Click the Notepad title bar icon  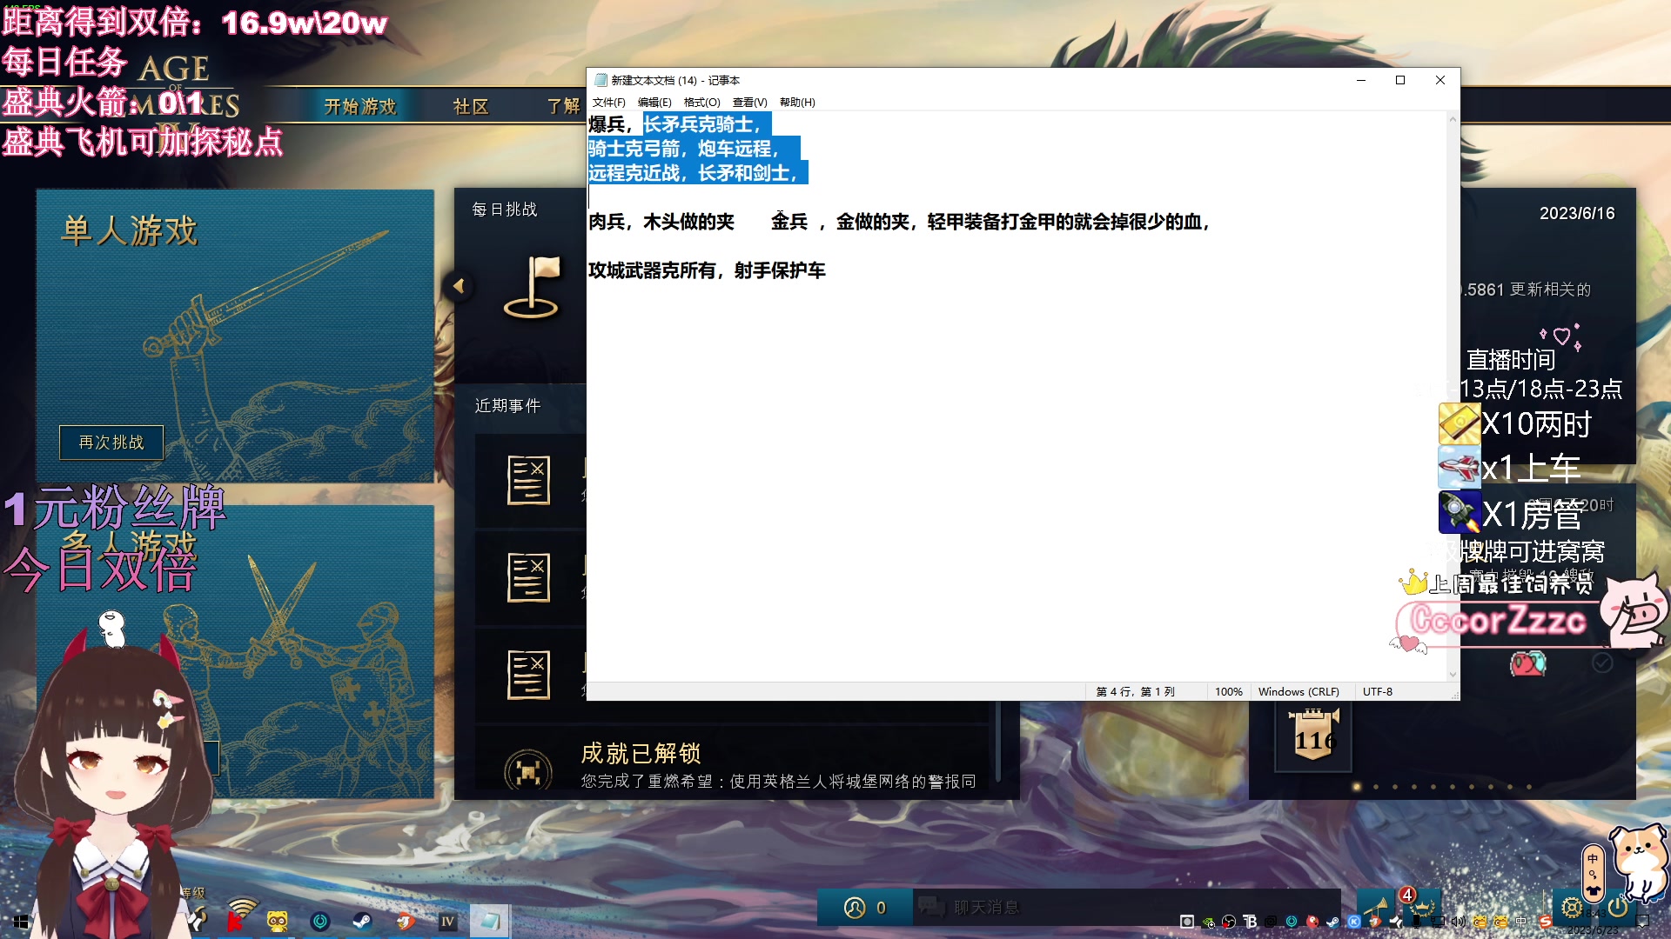point(600,80)
